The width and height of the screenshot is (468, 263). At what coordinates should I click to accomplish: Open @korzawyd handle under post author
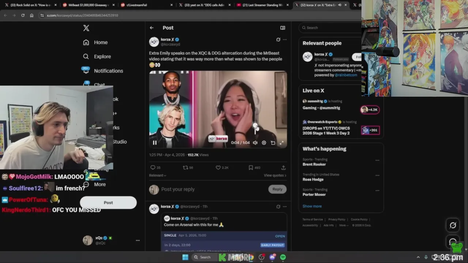coord(170,44)
